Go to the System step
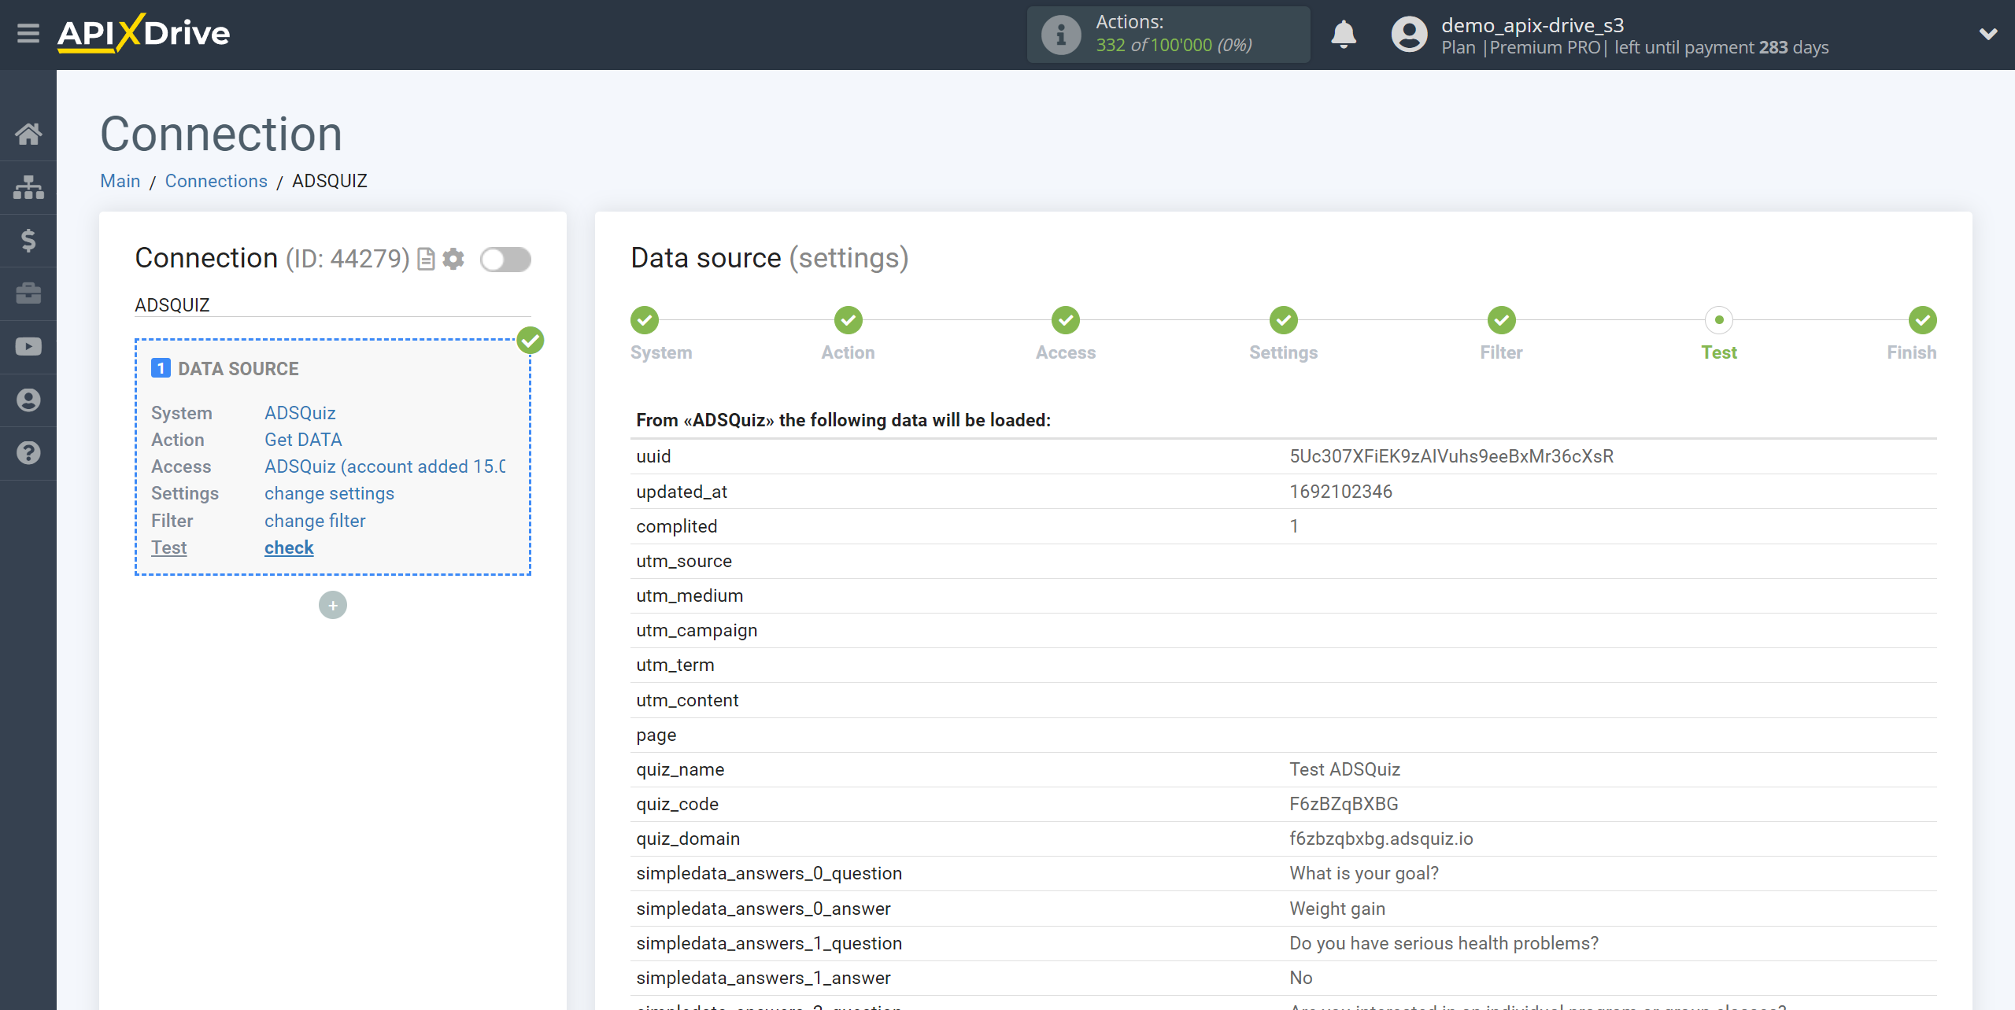The image size is (2015, 1010). (645, 320)
